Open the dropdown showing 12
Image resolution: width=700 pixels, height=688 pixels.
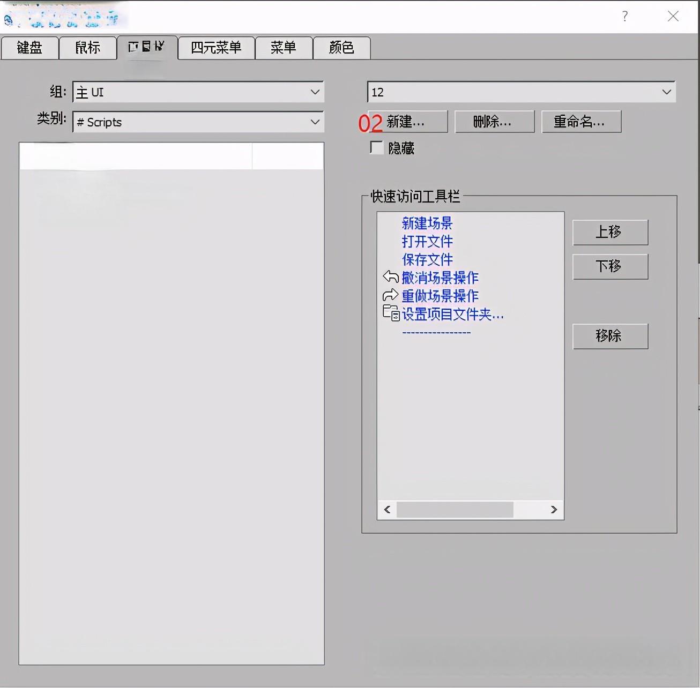click(x=521, y=92)
